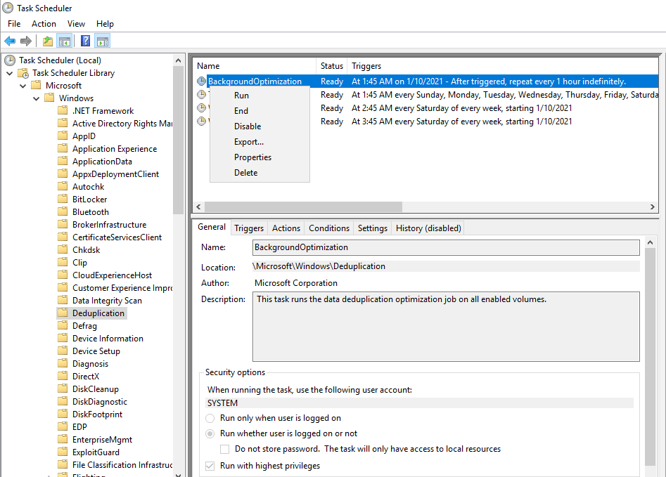
Task: Open the History (disabled) tab
Action: click(x=428, y=228)
